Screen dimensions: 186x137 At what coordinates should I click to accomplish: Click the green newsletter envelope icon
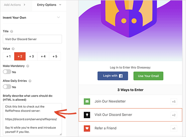click(x=87, y=101)
